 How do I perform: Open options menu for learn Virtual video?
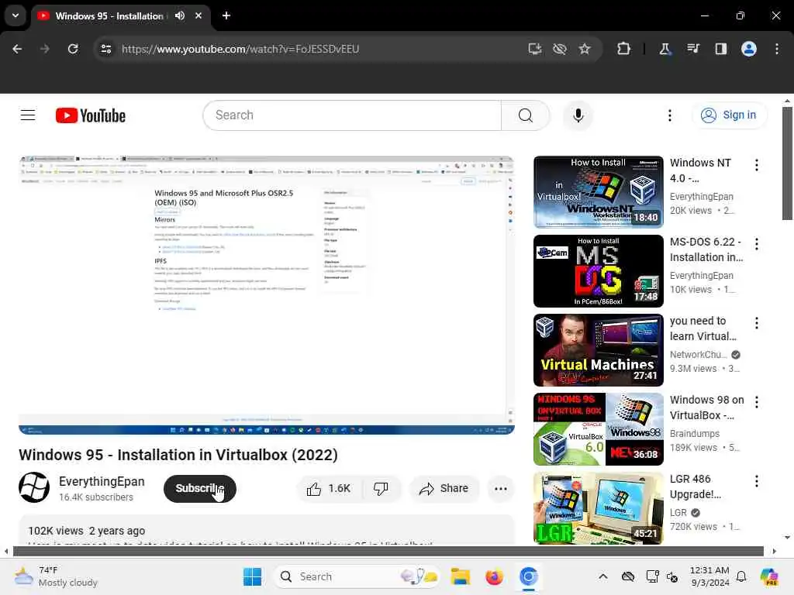click(757, 323)
